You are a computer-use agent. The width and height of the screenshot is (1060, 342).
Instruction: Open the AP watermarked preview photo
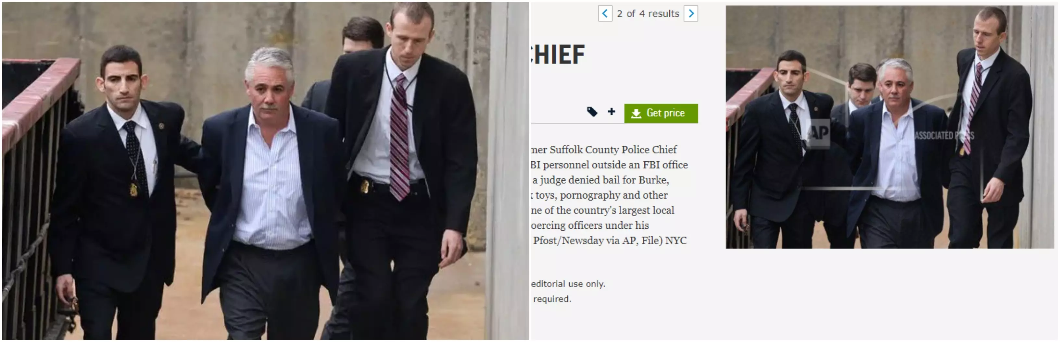coord(890,127)
